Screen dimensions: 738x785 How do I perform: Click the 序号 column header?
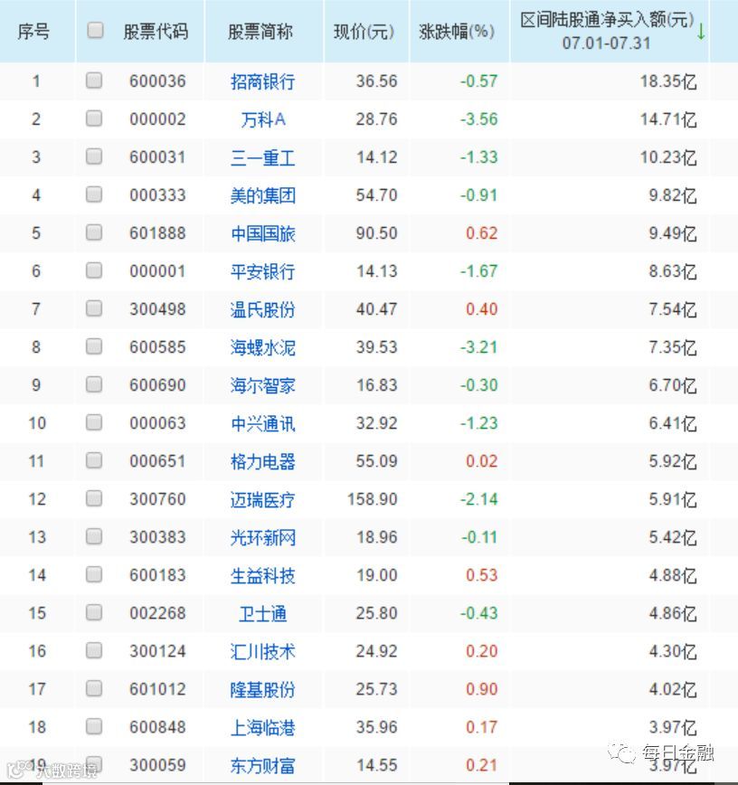pos(33,32)
